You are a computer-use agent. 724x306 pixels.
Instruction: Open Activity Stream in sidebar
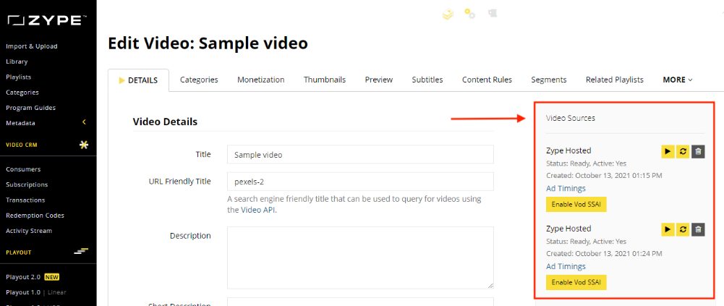tap(29, 231)
